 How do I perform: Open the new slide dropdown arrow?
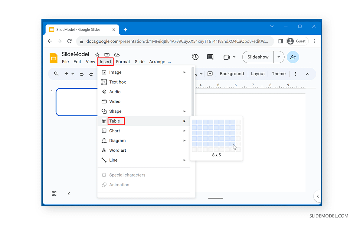click(x=73, y=74)
